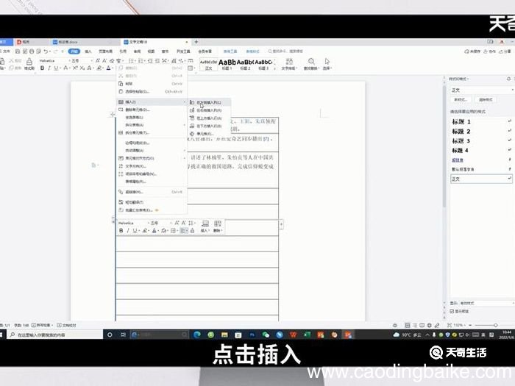Click the search command box in ribbon
Screen dimensions: 515x386
[x=285, y=51]
